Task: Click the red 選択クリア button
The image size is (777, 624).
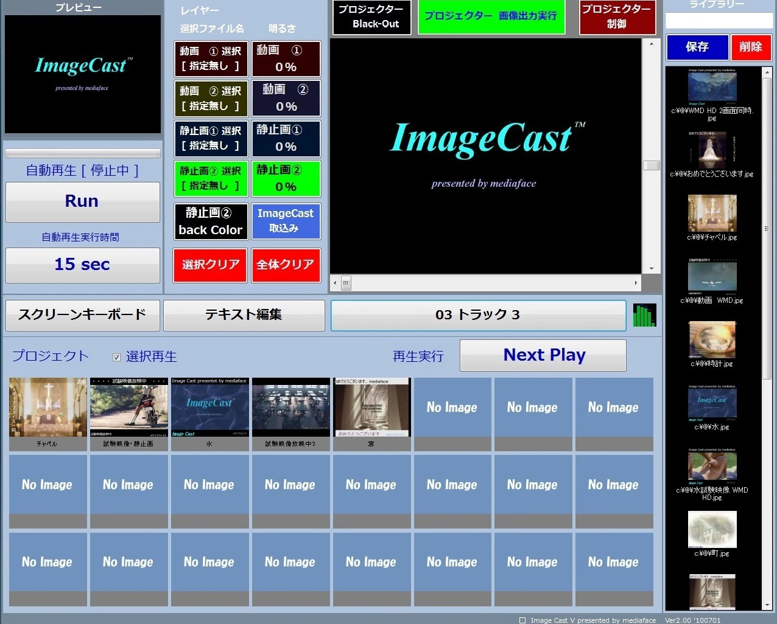Action: (x=211, y=265)
